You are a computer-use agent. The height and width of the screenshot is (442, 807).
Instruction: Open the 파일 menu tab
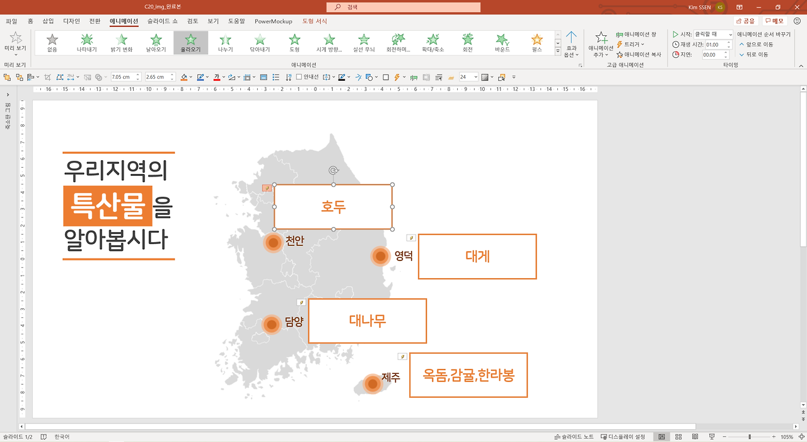11,21
